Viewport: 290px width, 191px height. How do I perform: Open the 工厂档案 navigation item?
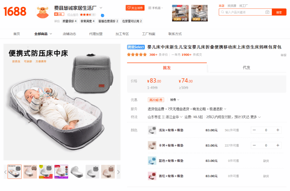click(x=148, y=34)
